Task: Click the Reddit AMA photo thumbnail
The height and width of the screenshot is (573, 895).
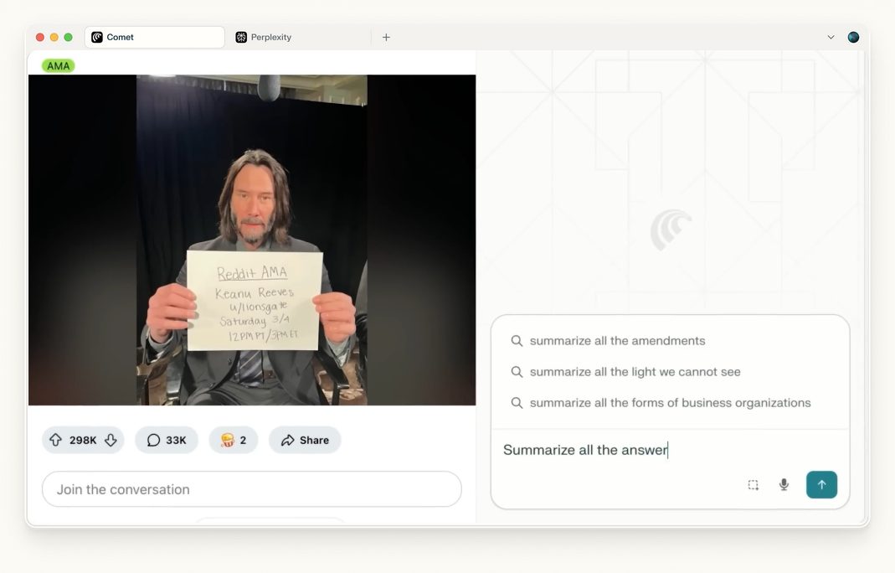Action: click(252, 240)
